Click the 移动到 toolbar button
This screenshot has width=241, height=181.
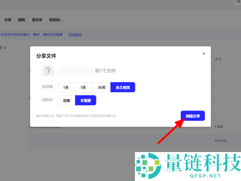coord(56,20)
